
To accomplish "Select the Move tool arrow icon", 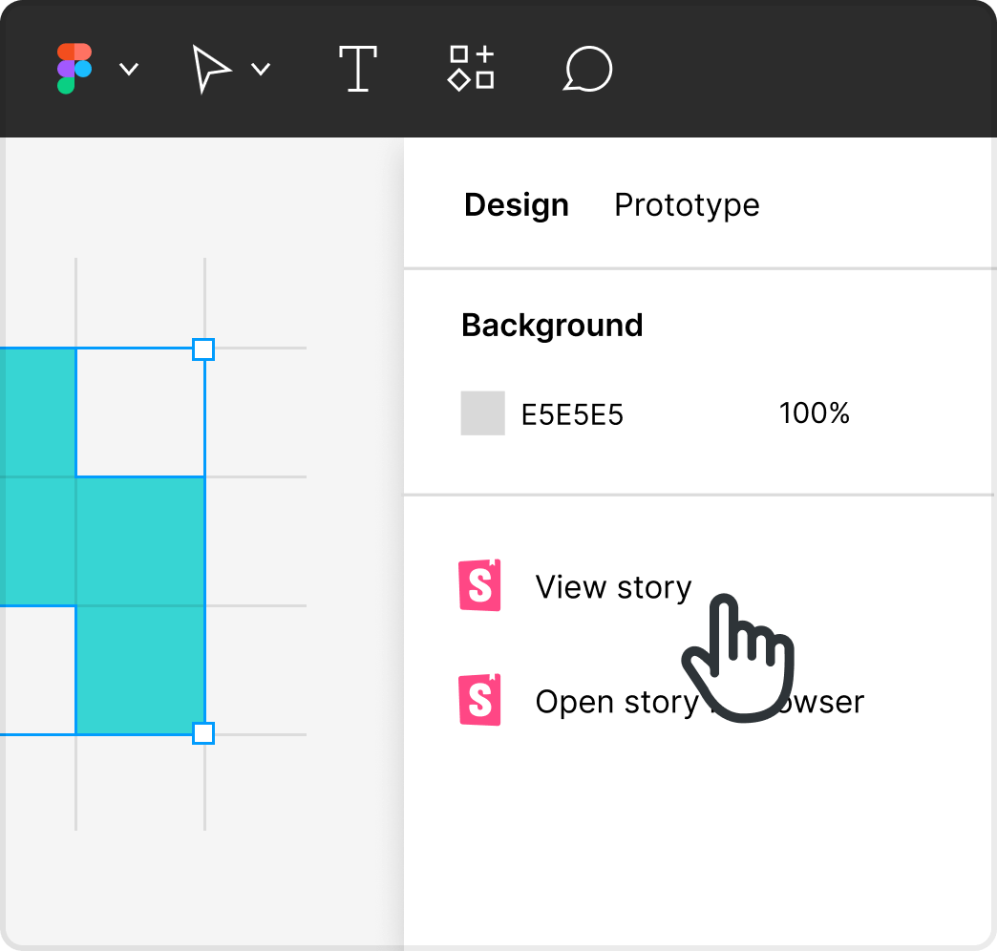I will 212,69.
